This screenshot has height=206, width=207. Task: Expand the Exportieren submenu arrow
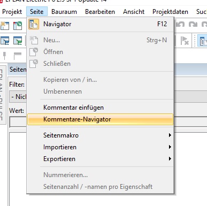click(170, 159)
